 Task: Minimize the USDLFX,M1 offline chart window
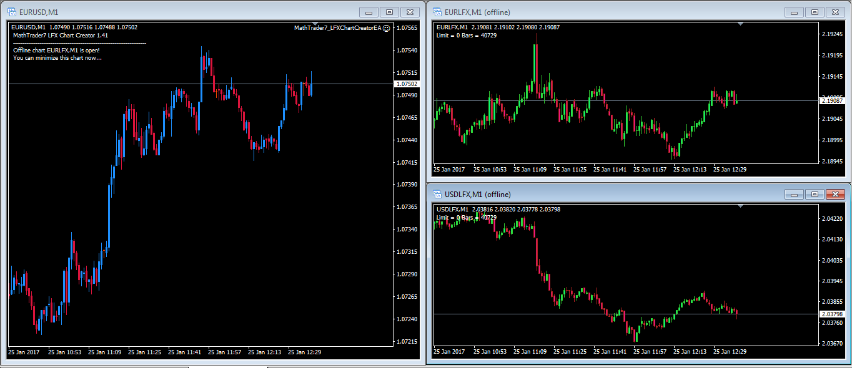coord(795,194)
